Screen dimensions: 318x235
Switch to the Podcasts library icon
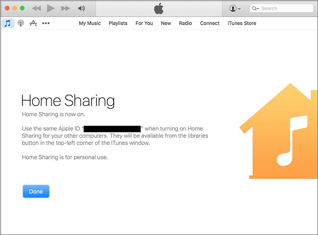click(21, 23)
